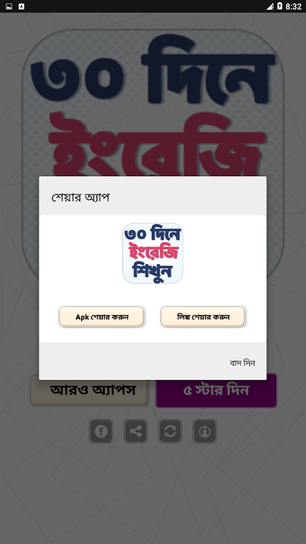Screen dimensions: 306x544
Task: Open the Facebook page icon
Action: pyautogui.click(x=101, y=431)
